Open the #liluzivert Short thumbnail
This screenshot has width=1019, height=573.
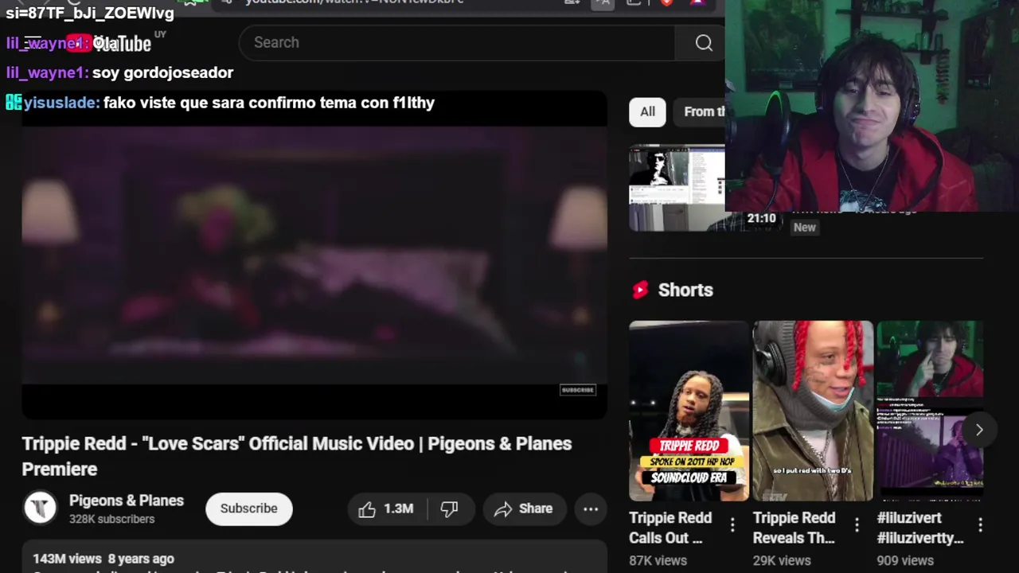[x=930, y=411]
